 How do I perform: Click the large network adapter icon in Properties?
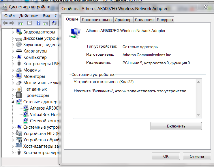point(75,33)
